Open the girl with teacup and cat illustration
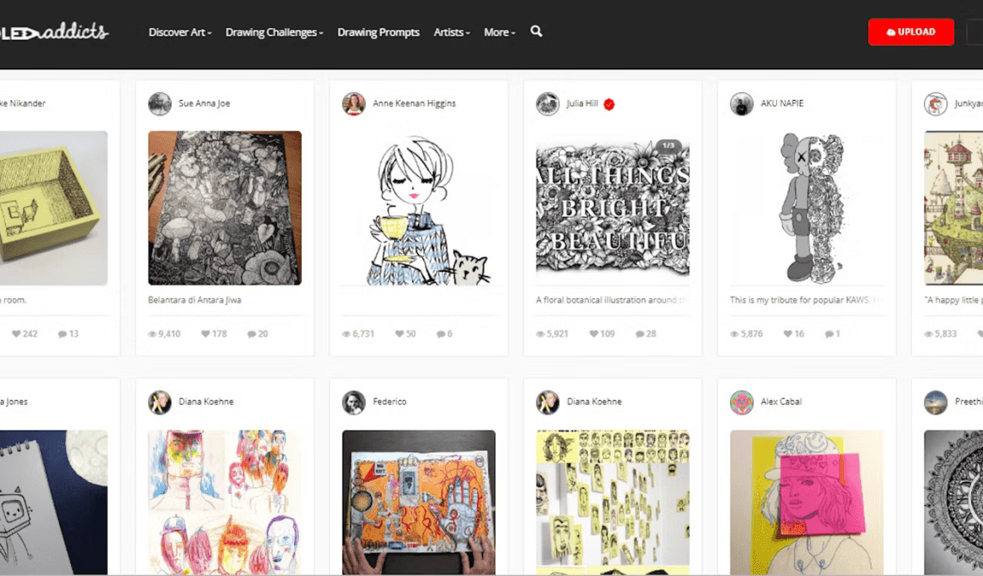 pyautogui.click(x=419, y=208)
